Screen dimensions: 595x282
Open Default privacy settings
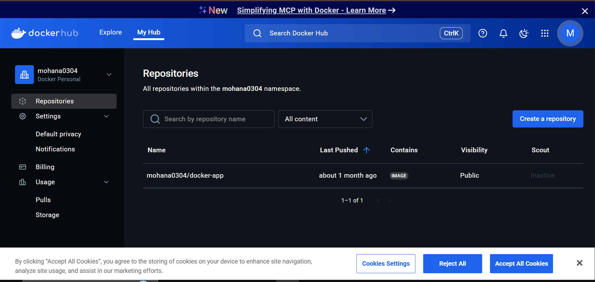(x=58, y=134)
